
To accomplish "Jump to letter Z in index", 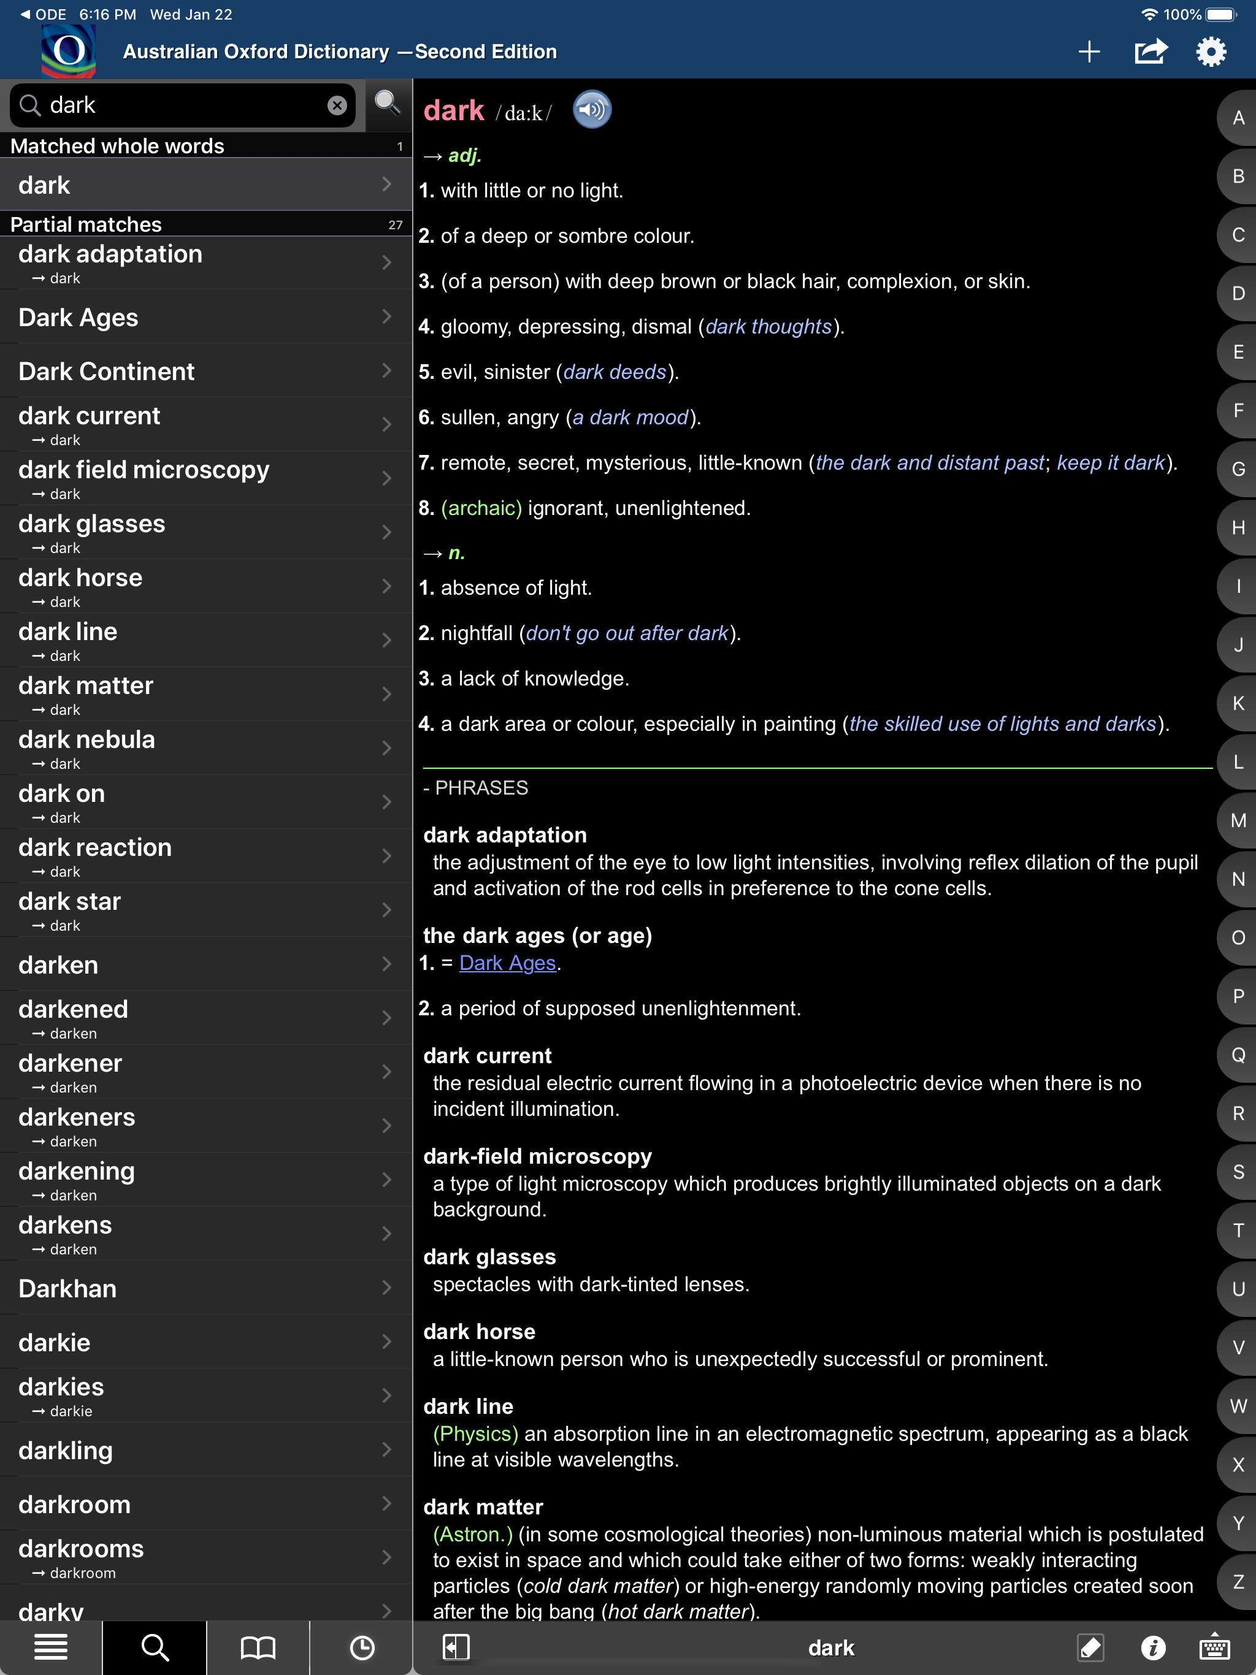I will click(1238, 1582).
